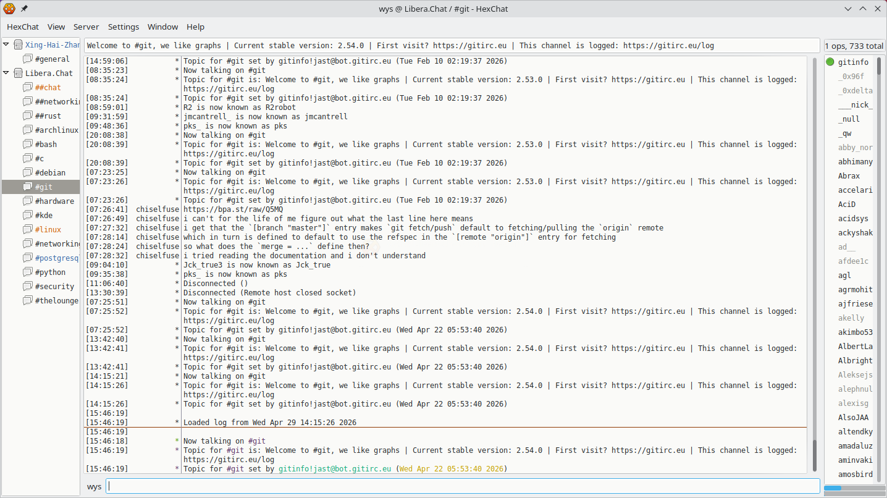
Task: Open the Settings menu
Action: tap(124, 27)
